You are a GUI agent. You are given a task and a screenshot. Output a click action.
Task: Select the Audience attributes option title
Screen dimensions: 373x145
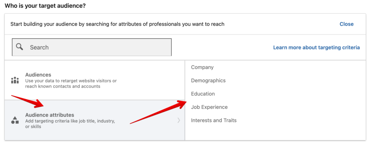[50, 115]
